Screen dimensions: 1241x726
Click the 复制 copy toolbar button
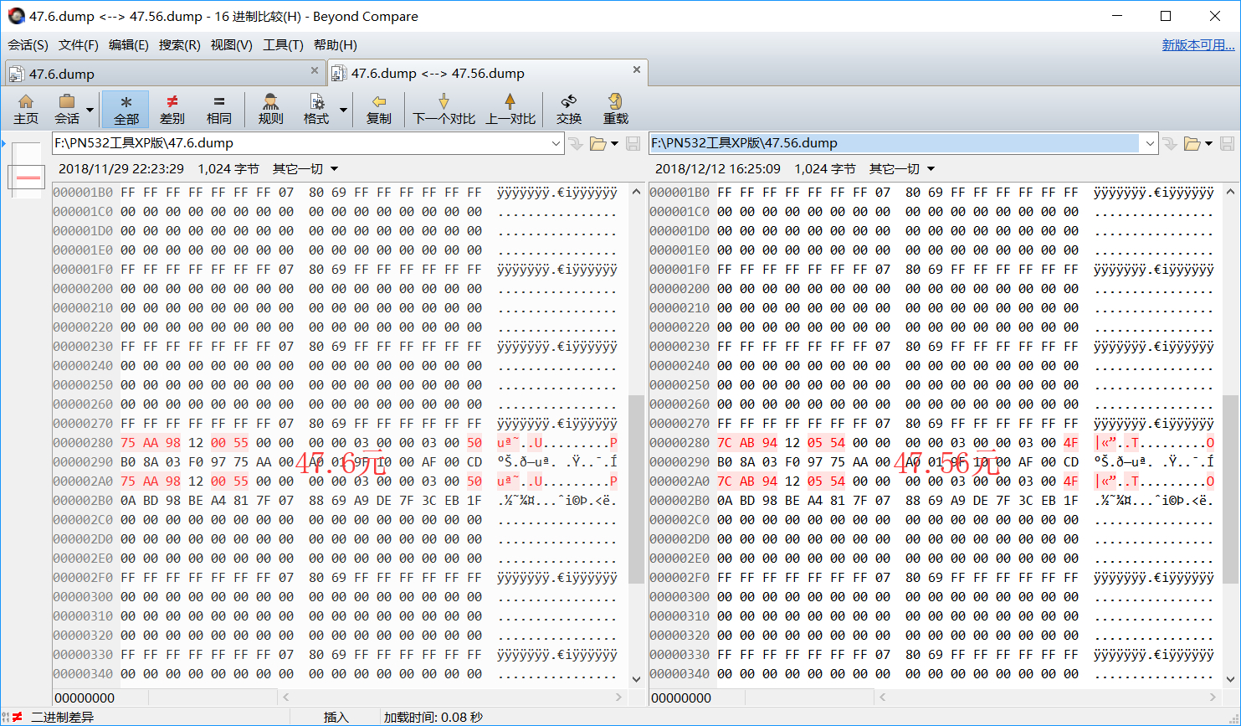click(x=378, y=110)
